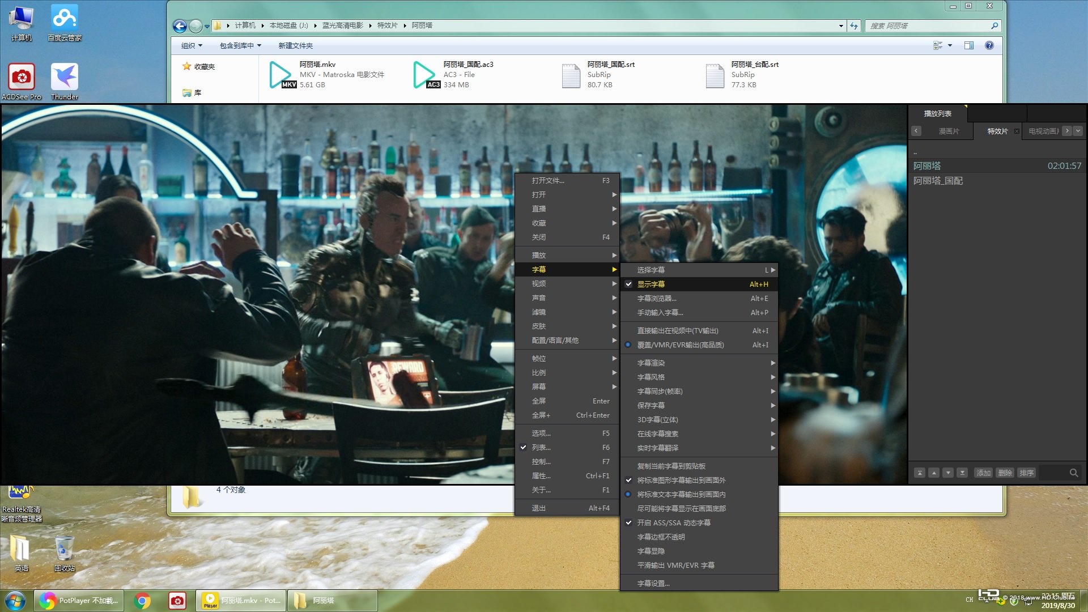The width and height of the screenshot is (1088, 612).
Task: Switch to the 漫画片 playlist tab
Action: coord(949,131)
